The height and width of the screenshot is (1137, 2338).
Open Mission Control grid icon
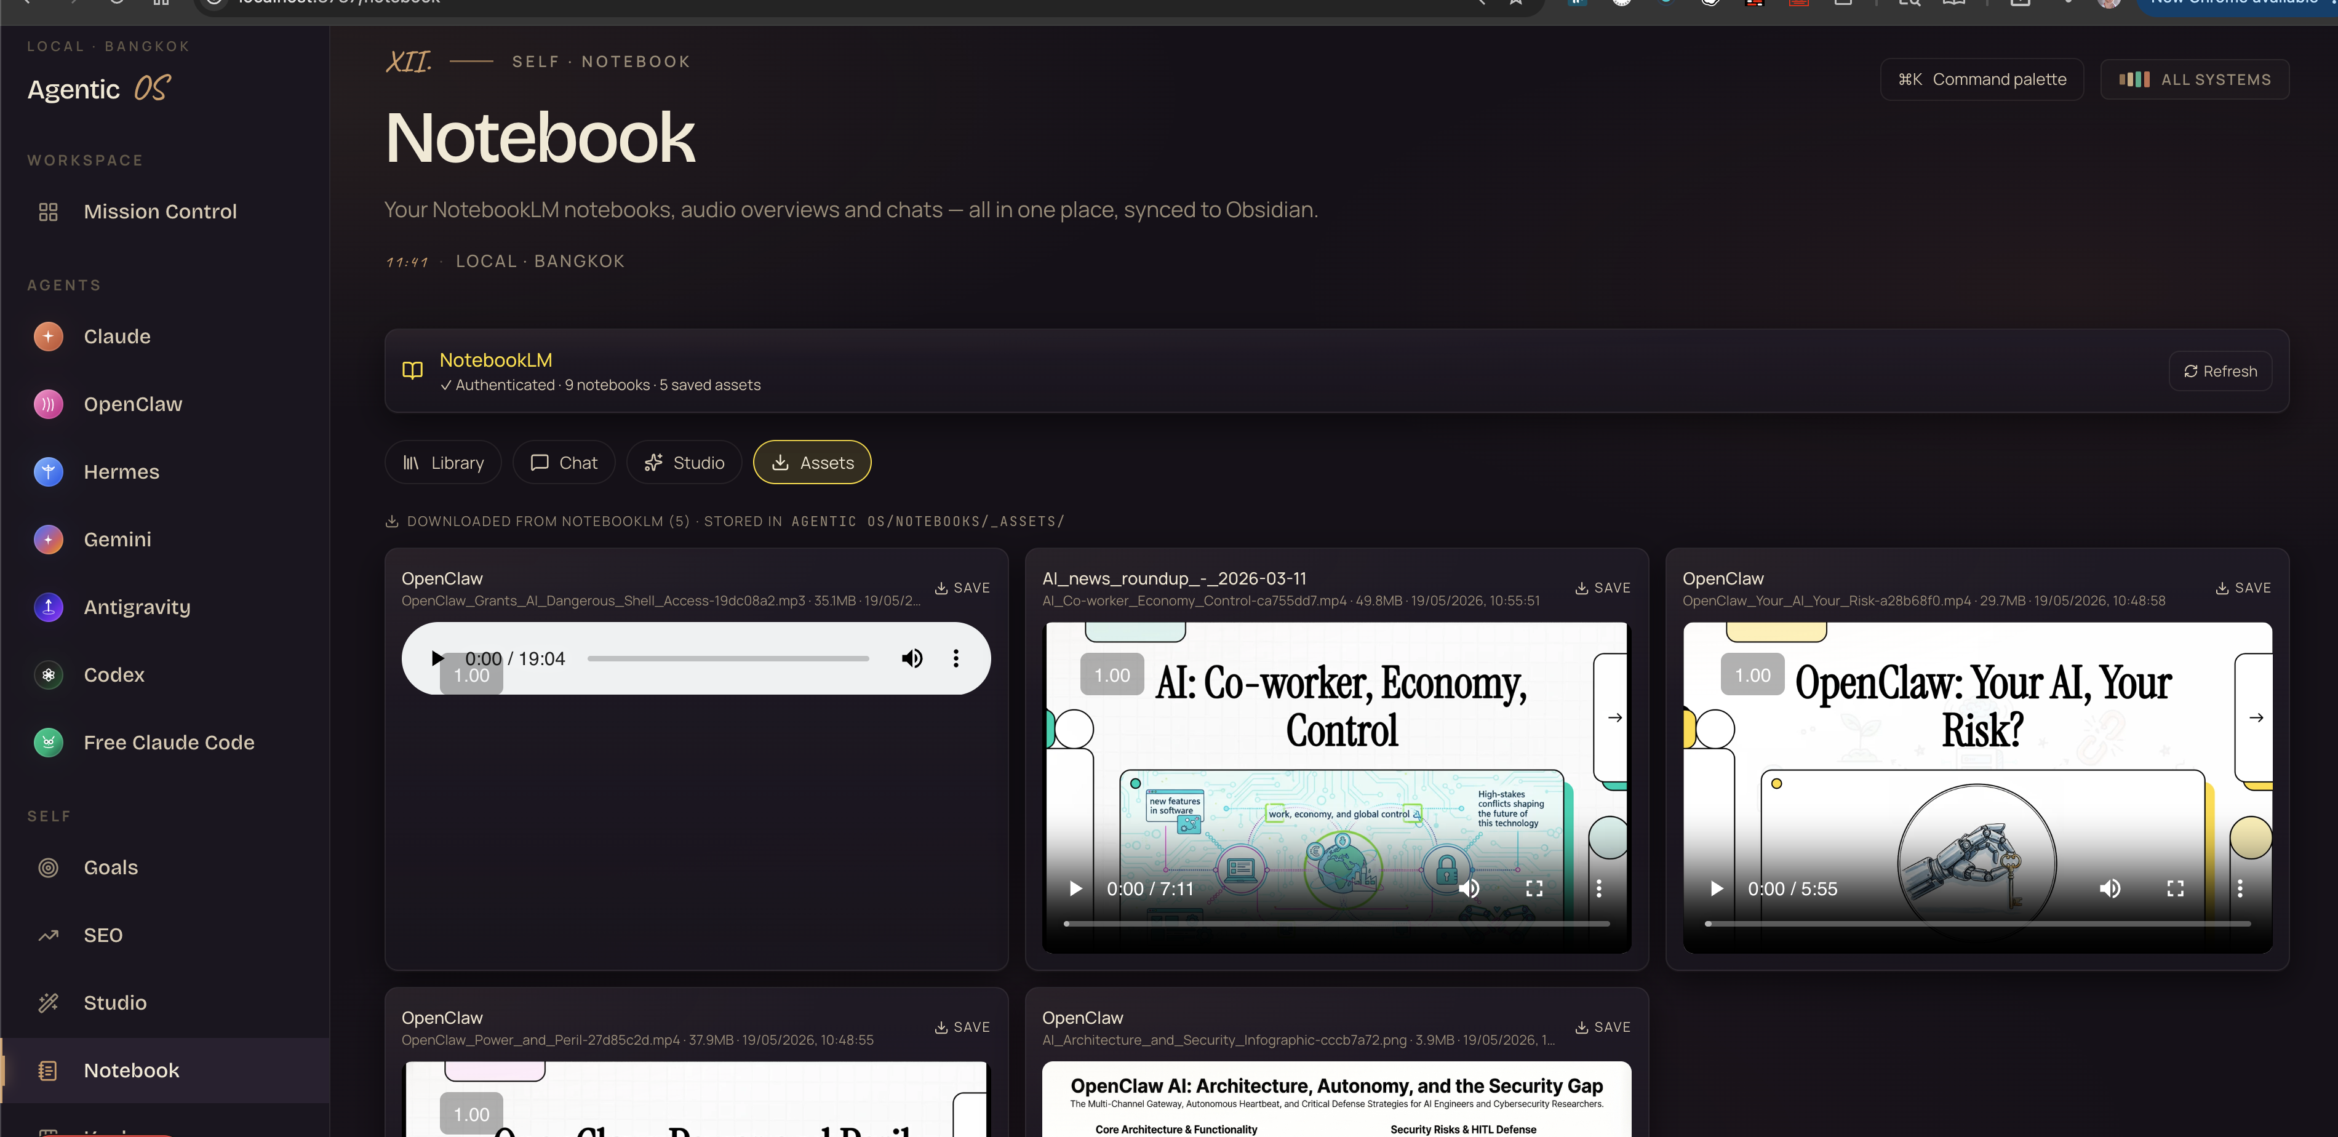48,212
